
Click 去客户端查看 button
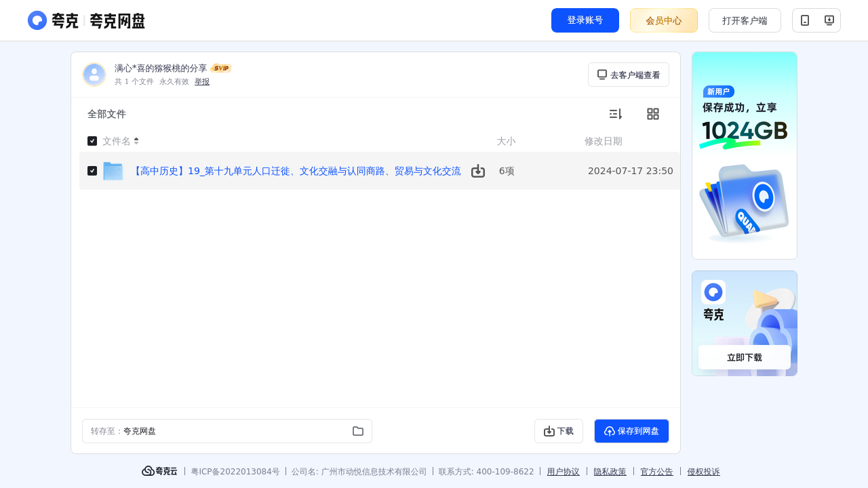629,75
